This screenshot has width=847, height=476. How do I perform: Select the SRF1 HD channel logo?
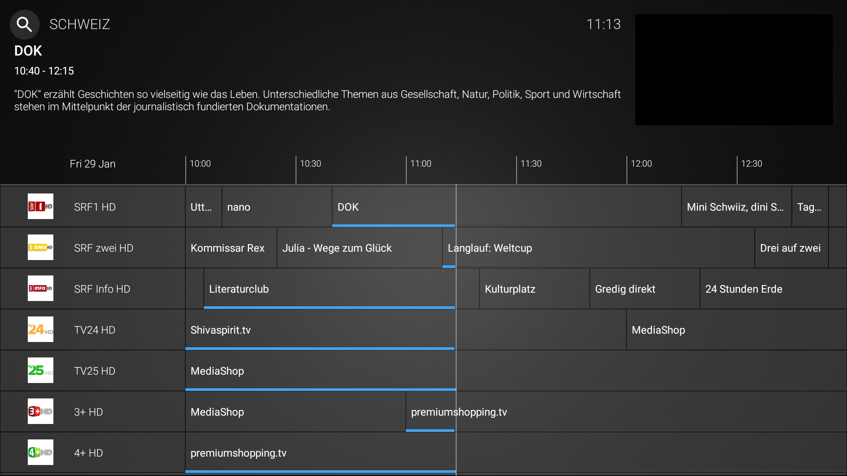tap(41, 206)
